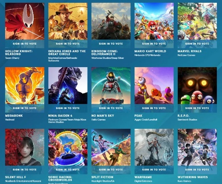
Task: Open the Mario Kart World title link
Action: click(150, 51)
